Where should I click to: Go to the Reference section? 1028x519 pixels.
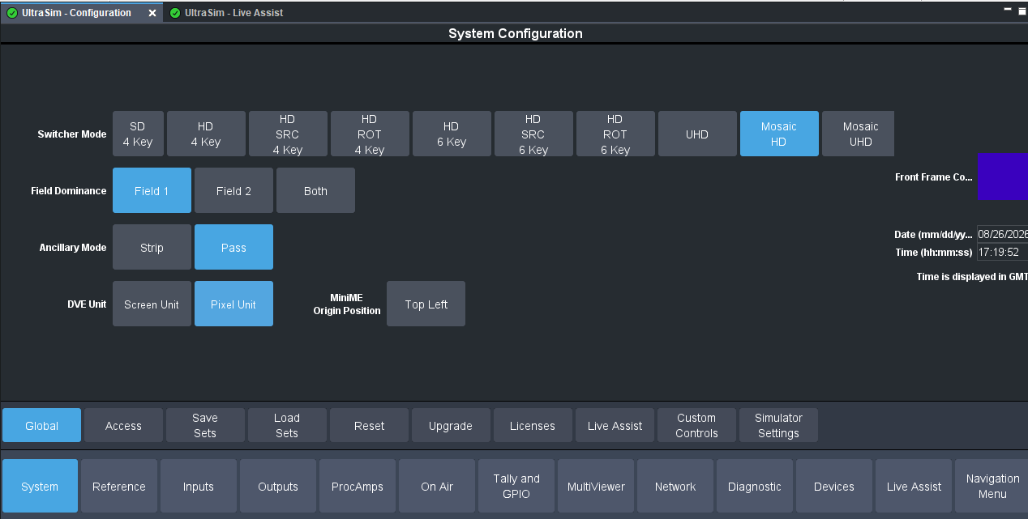(119, 486)
